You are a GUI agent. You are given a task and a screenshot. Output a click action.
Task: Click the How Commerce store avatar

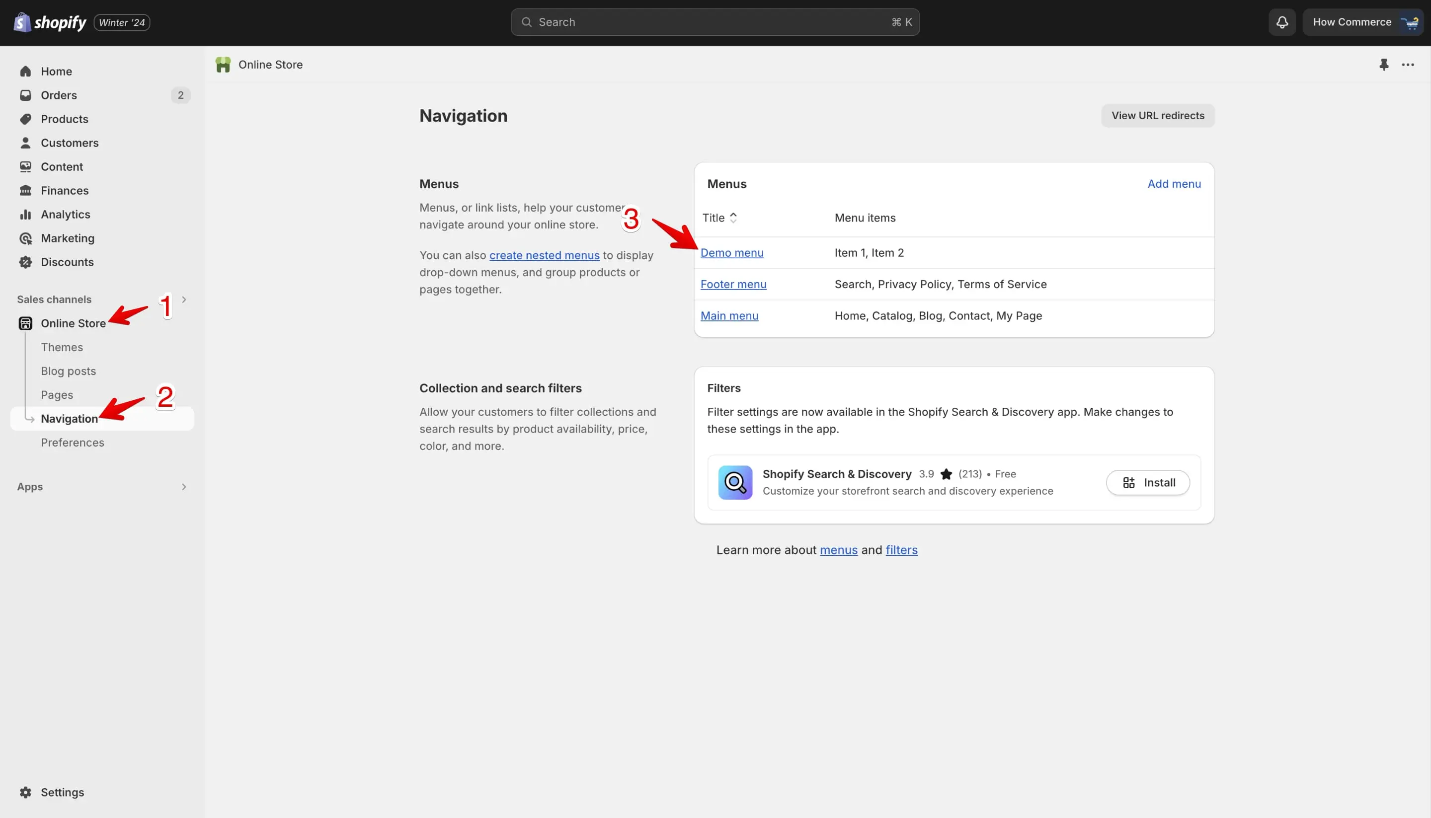click(x=1410, y=22)
